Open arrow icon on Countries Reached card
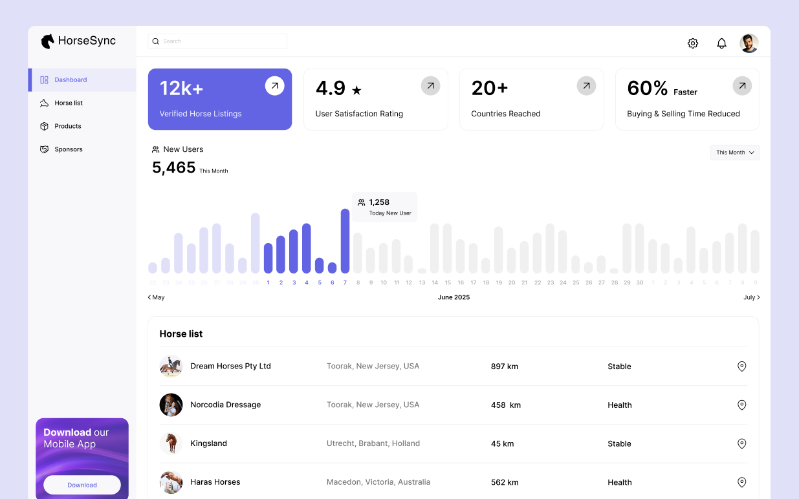 point(586,85)
